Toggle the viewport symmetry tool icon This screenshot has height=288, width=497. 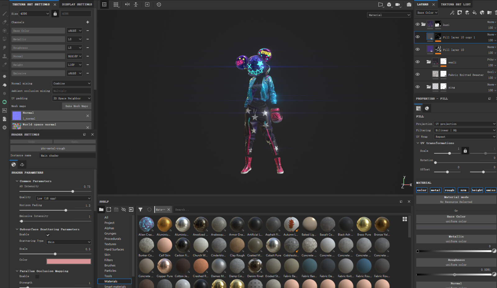pyautogui.click(x=127, y=4)
